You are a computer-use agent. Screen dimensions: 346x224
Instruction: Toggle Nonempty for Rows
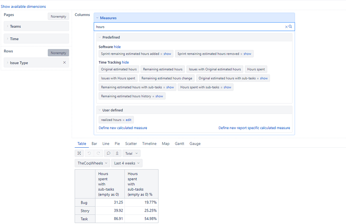[58, 53]
